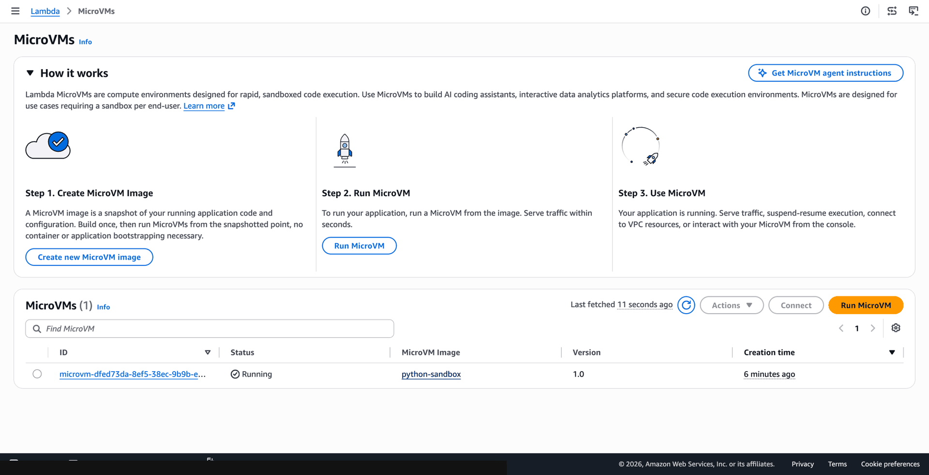Click the Running status cell
This screenshot has width=929, height=475.
[x=251, y=374]
